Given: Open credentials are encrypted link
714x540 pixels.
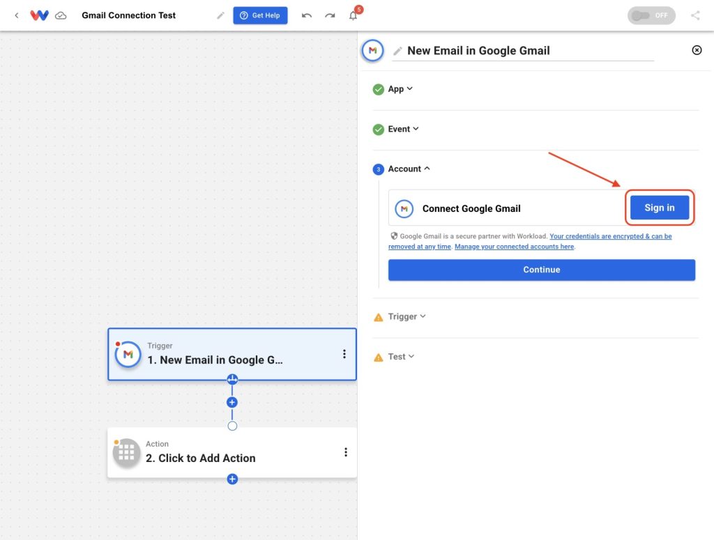Looking at the screenshot, I should pos(611,236).
